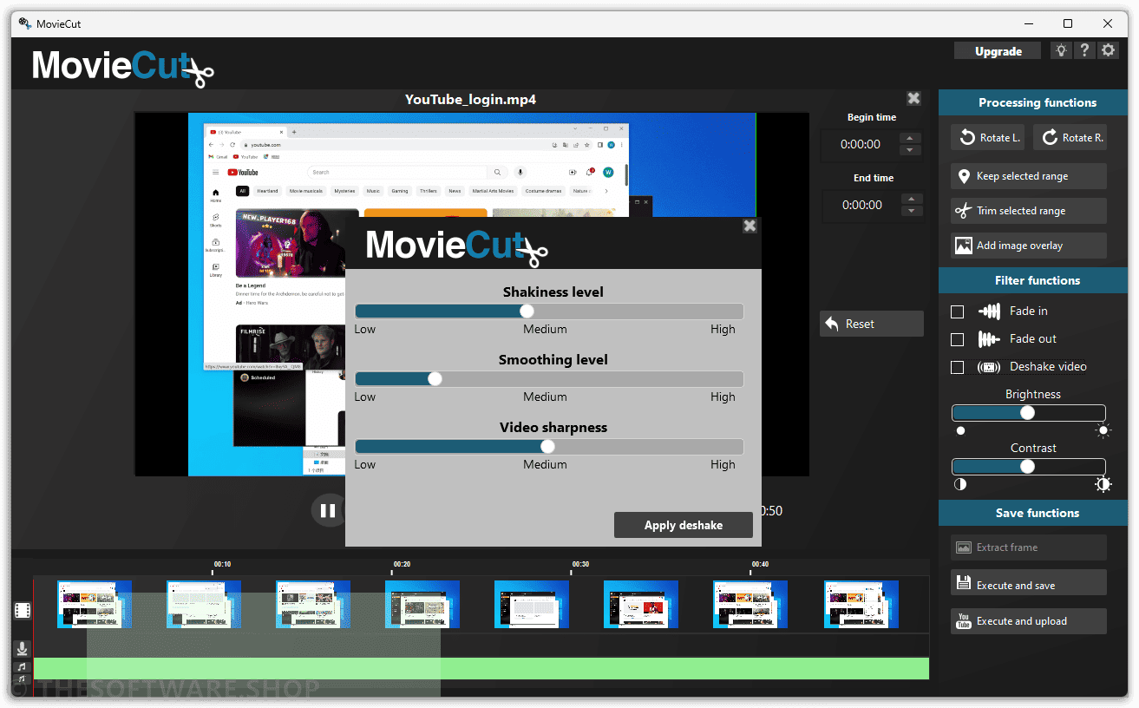Click the Begin time input field
The image size is (1139, 708).
click(861, 145)
